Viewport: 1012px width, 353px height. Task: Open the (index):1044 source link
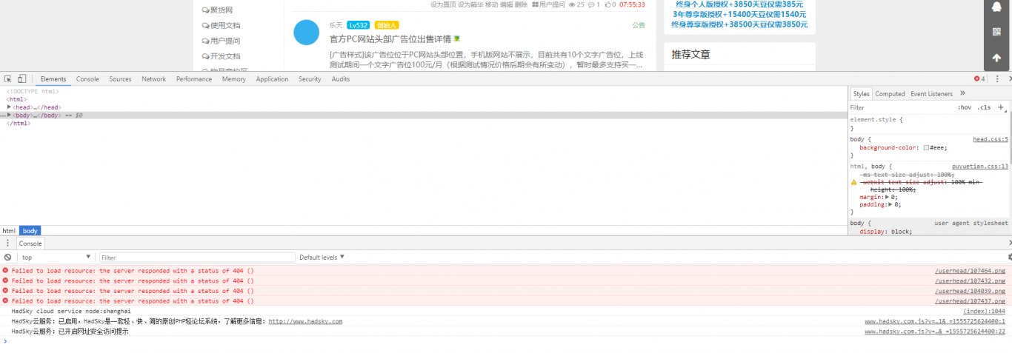984,311
